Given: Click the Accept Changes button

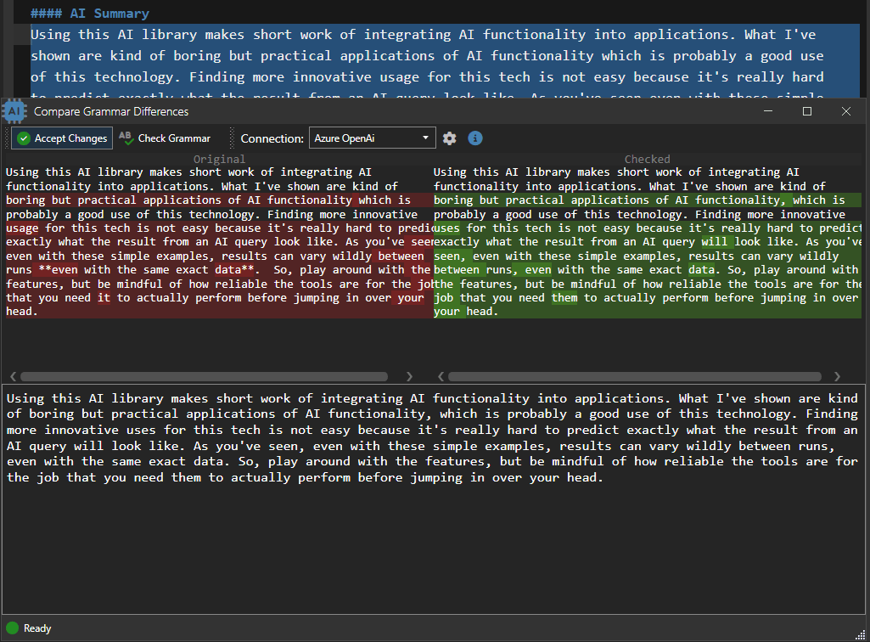Looking at the screenshot, I should pos(61,138).
